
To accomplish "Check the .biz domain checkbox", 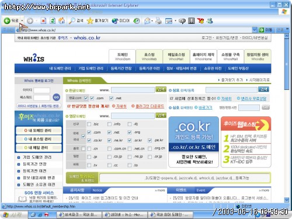I will 89,124.
